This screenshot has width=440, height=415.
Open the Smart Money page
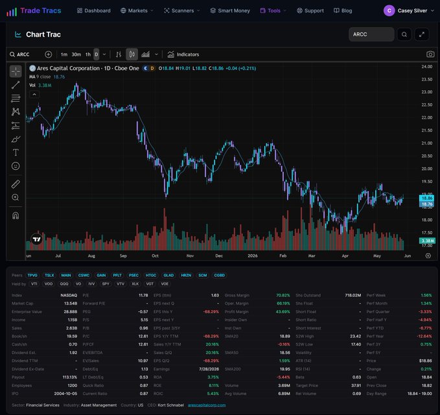pos(230,10)
